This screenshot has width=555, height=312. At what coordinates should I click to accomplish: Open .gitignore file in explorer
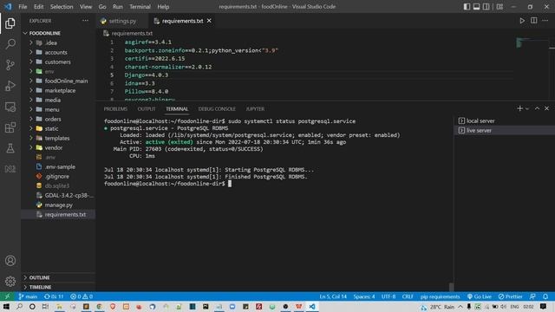(x=56, y=176)
